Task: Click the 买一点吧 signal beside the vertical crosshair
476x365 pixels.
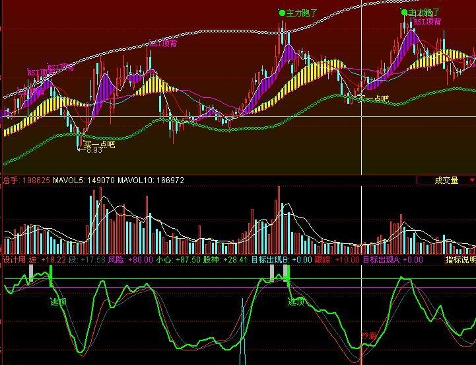Action: [x=373, y=99]
